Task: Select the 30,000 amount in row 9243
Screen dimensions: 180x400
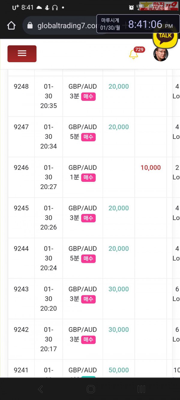Action: click(118, 289)
